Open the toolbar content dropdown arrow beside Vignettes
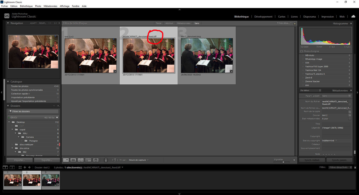Viewport: 359px width, 195px height. click(294, 160)
